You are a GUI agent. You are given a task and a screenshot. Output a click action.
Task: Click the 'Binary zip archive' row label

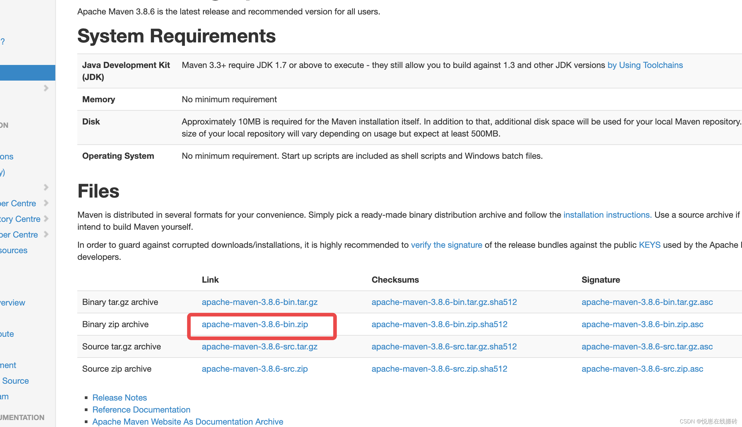point(115,324)
